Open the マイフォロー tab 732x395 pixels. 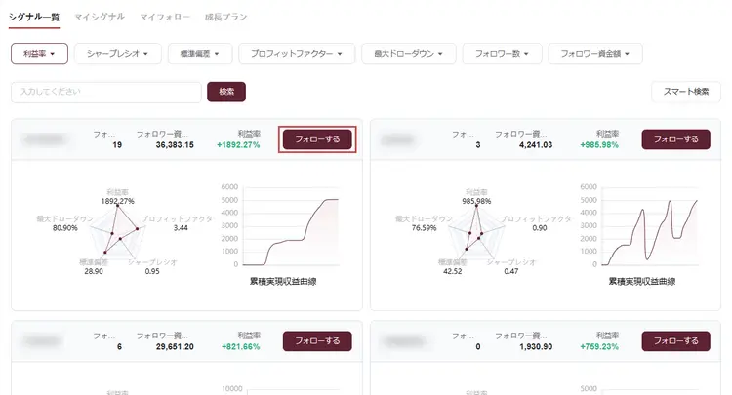165,17
